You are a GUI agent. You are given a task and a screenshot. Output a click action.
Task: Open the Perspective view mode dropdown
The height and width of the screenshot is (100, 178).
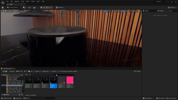[x=9, y=11]
